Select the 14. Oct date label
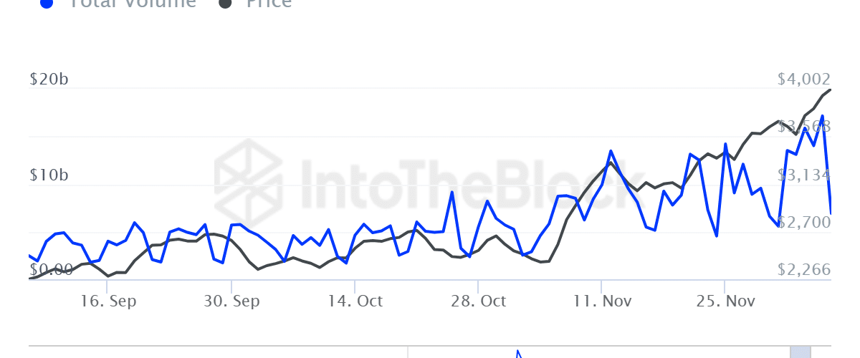Screen dimensions: 860x358 click(355, 301)
